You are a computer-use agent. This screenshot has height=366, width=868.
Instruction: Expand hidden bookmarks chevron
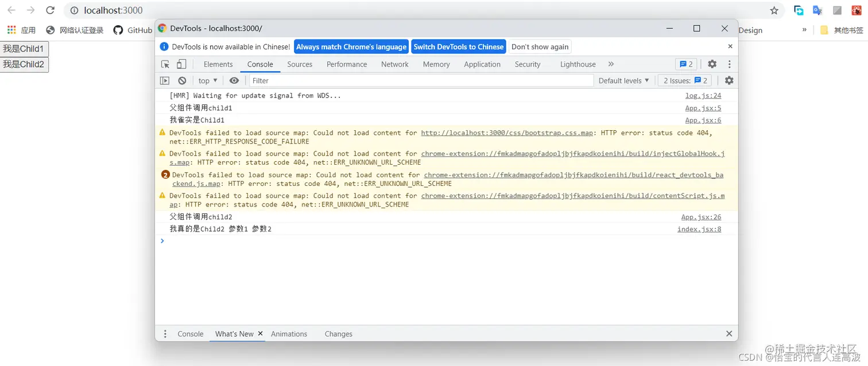click(x=804, y=30)
